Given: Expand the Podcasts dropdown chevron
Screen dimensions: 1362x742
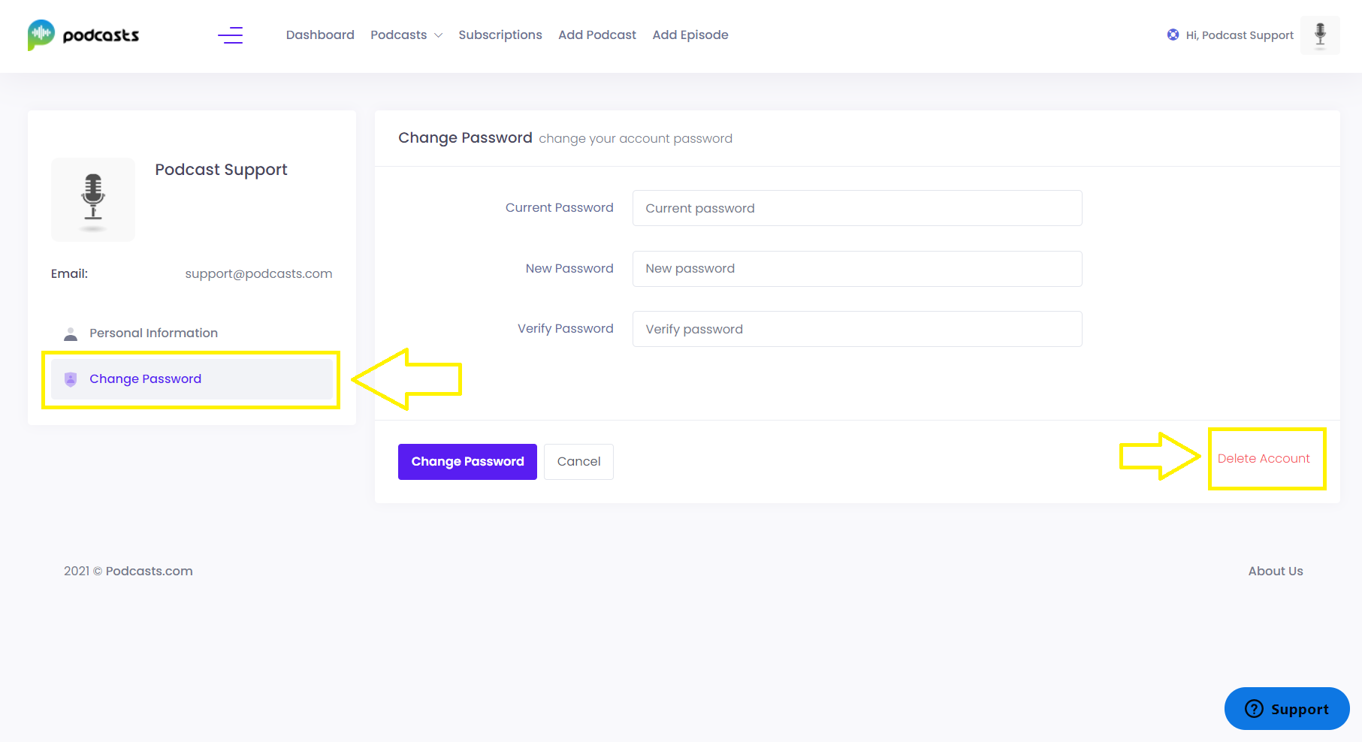Looking at the screenshot, I should click(439, 35).
